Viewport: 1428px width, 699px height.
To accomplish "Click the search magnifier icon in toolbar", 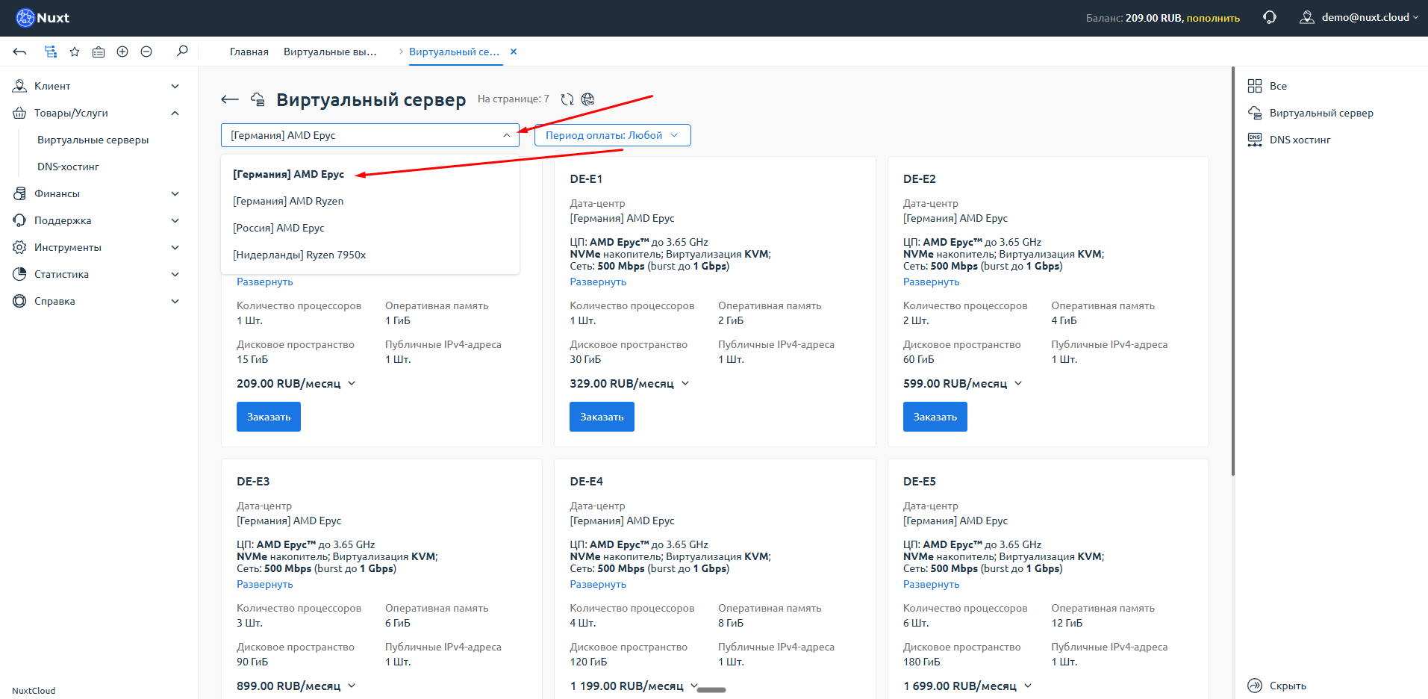I will pos(182,52).
